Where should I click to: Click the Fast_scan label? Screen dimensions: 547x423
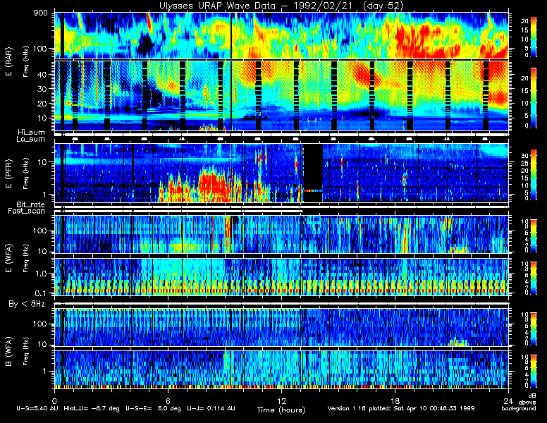pyautogui.click(x=27, y=211)
